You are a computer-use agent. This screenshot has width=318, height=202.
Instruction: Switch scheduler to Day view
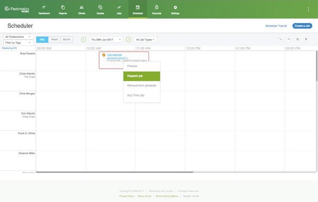tap(42, 40)
